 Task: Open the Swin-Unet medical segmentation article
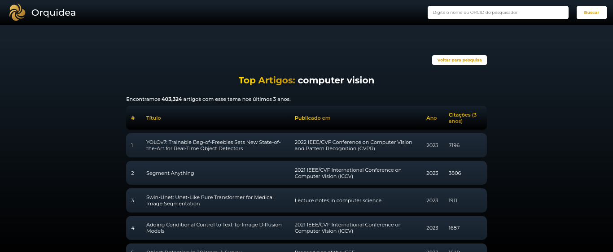210,200
